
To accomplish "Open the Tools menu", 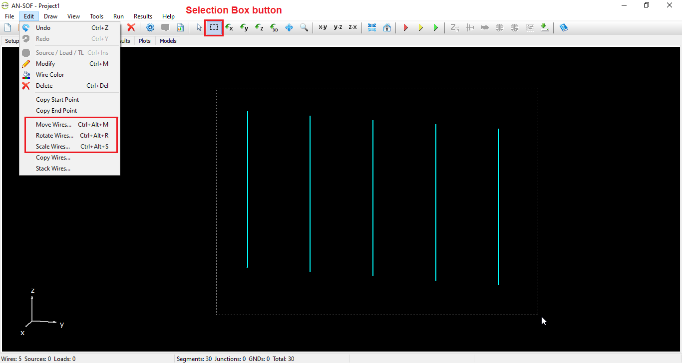I will [x=97, y=16].
